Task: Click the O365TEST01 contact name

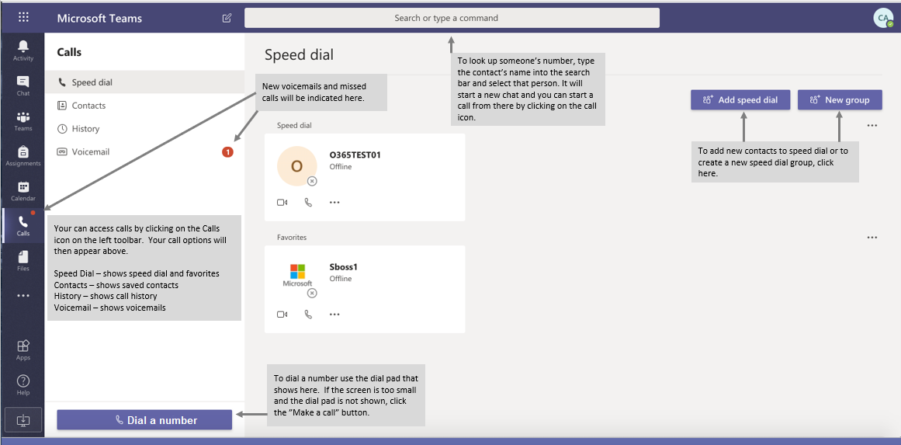Action: click(355, 155)
